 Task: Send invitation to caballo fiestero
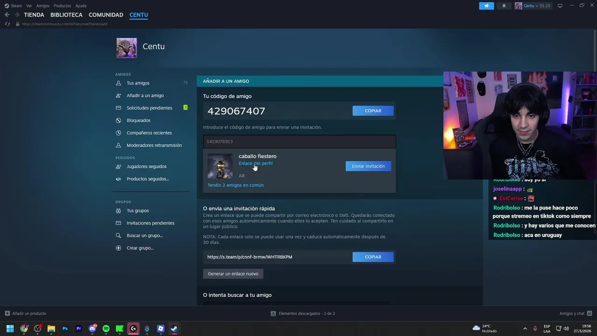[x=368, y=166]
